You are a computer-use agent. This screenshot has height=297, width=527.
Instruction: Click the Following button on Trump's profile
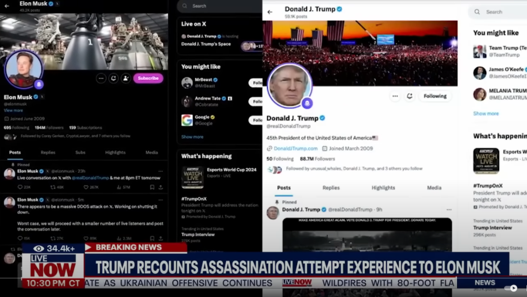pyautogui.click(x=435, y=96)
